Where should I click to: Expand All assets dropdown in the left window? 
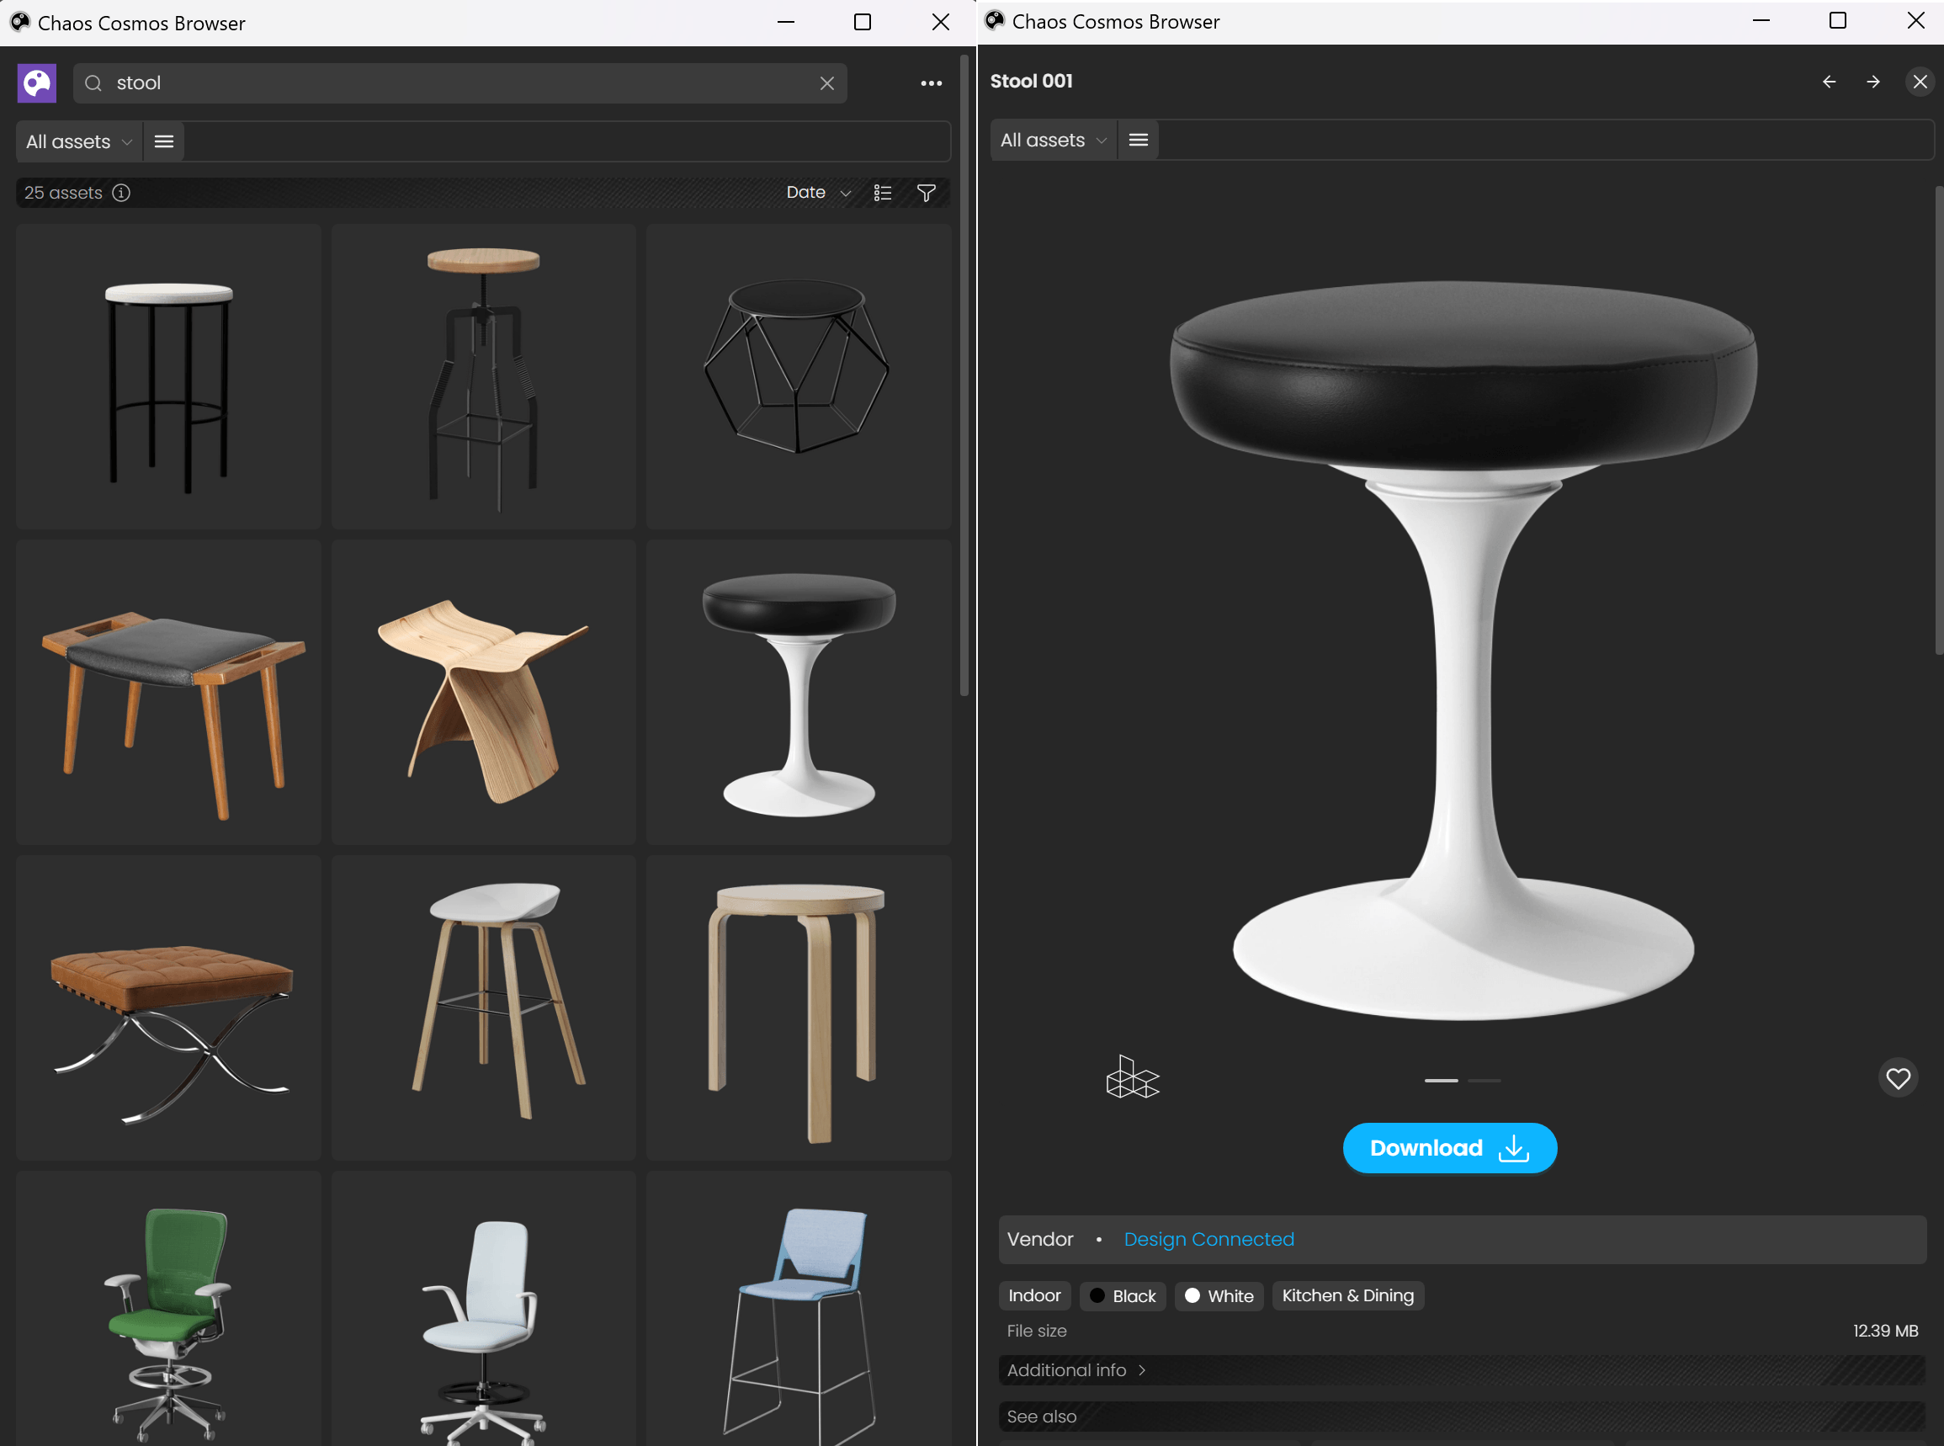pyautogui.click(x=79, y=141)
